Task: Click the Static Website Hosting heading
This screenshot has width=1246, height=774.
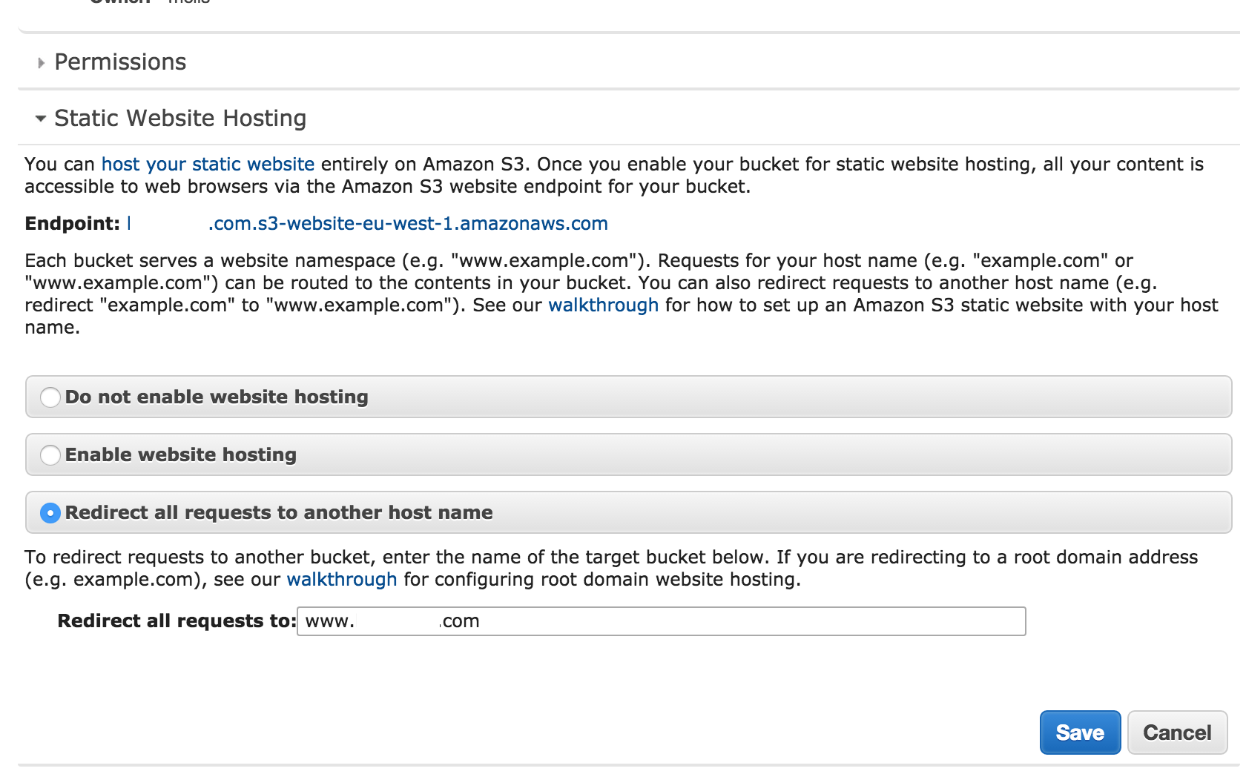Action: [x=180, y=119]
